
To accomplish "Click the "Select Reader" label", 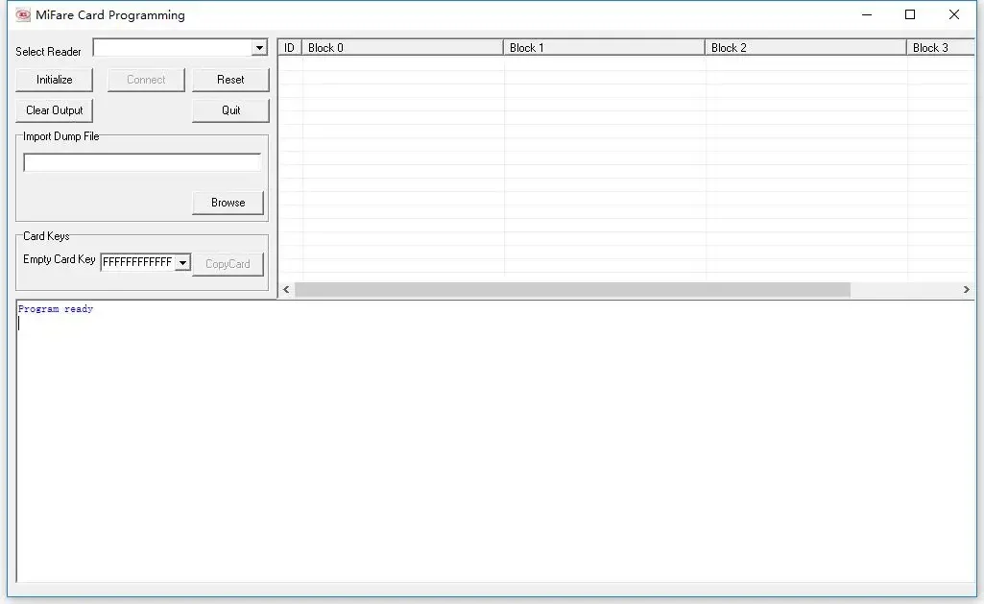I will [x=48, y=52].
